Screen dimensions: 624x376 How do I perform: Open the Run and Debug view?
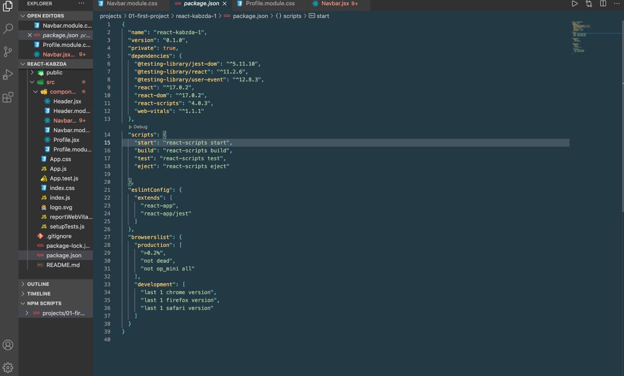8,75
